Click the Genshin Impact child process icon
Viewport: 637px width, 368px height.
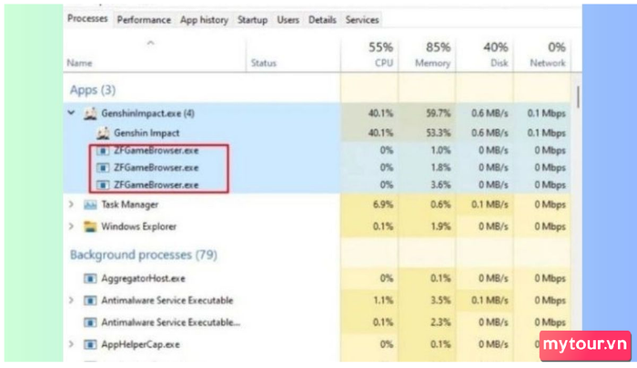(103, 133)
